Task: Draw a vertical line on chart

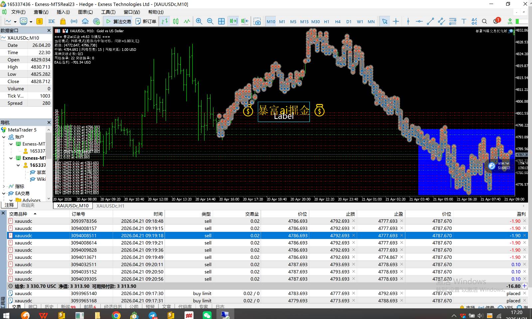Action: pos(408,21)
